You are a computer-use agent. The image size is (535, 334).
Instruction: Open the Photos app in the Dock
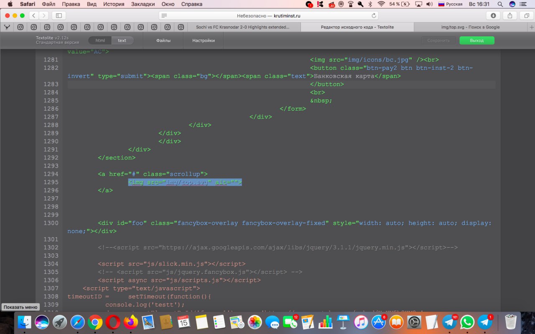tap(255, 322)
